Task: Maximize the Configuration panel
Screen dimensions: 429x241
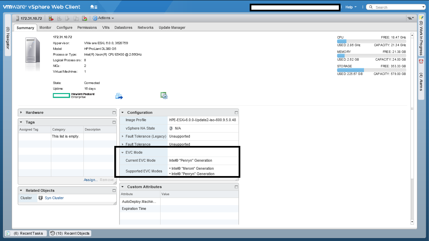Action: coord(236,113)
